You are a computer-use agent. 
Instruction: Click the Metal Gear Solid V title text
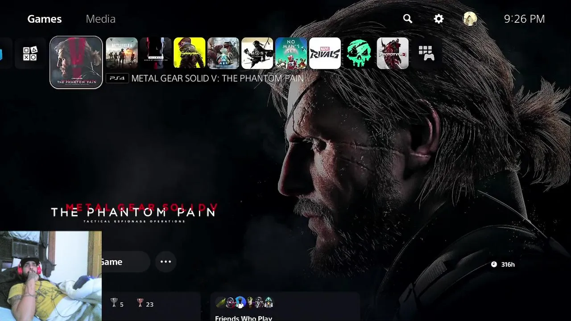[x=217, y=78]
